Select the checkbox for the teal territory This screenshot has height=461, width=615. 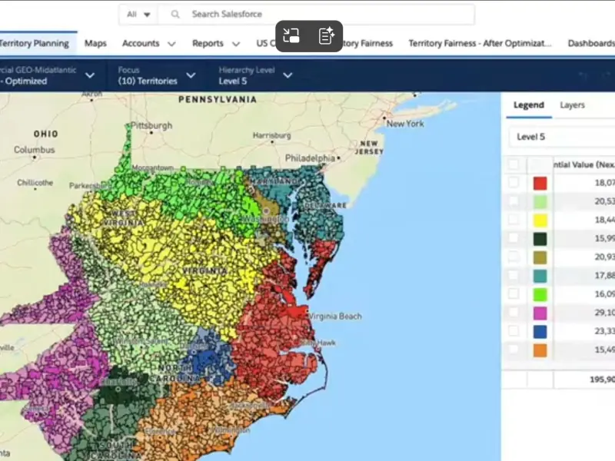point(514,275)
